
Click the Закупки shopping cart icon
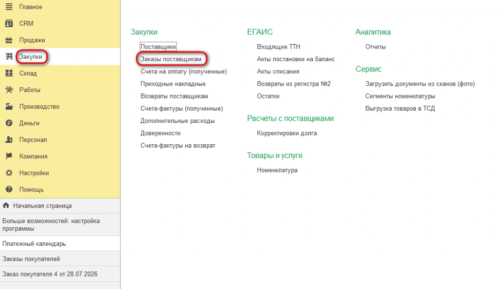pos(9,56)
